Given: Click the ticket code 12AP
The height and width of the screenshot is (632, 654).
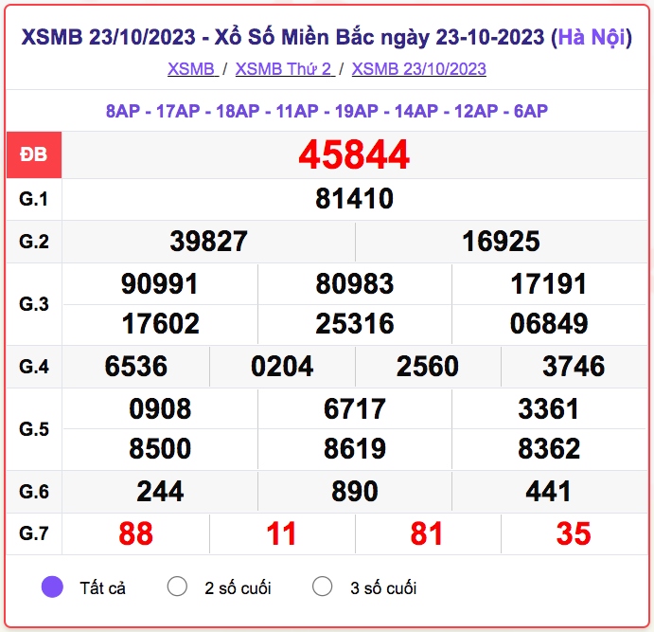Looking at the screenshot, I should 476,111.
